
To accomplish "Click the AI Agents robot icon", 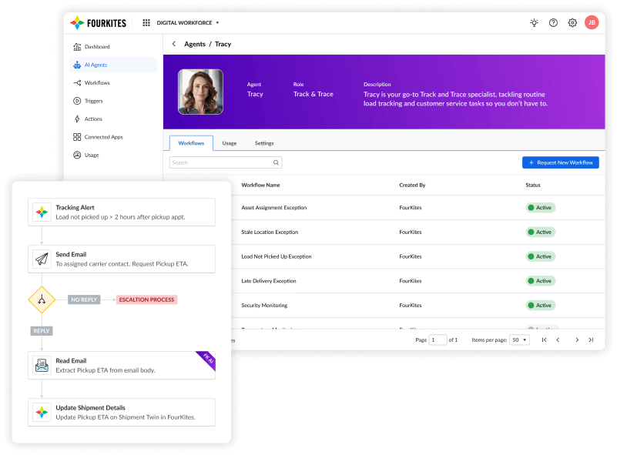I will coord(77,65).
